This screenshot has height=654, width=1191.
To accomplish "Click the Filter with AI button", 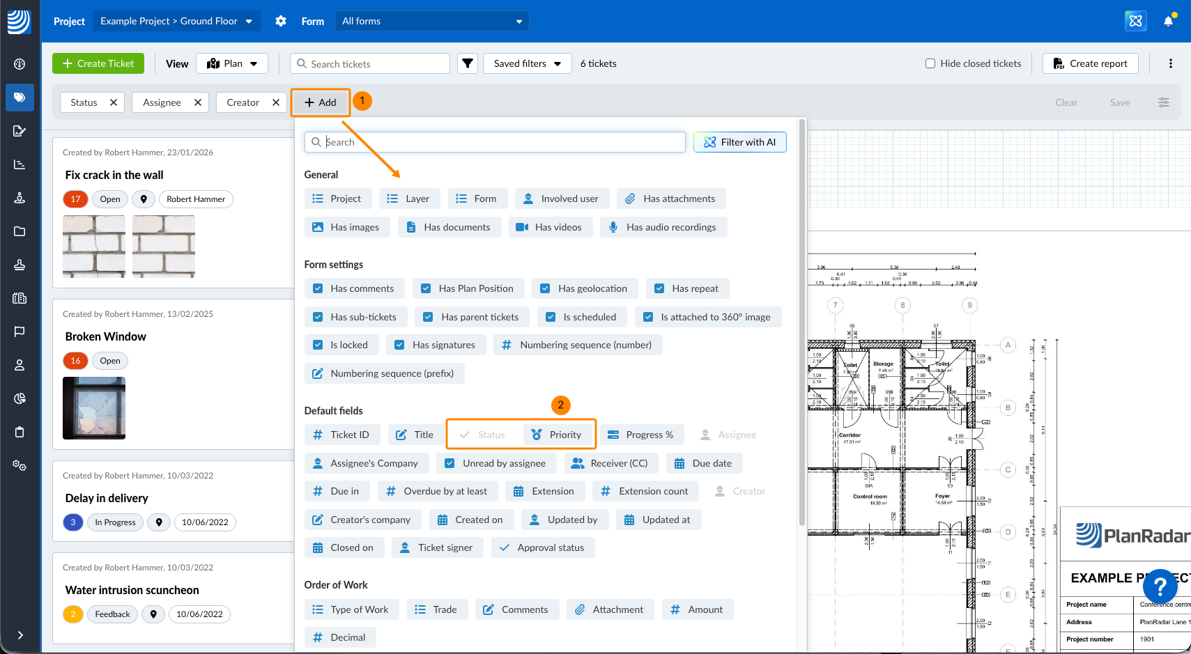I will [739, 142].
